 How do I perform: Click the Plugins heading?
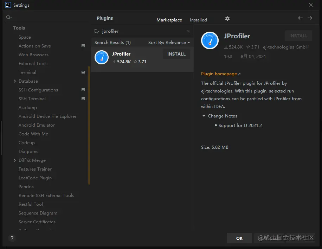(105, 18)
